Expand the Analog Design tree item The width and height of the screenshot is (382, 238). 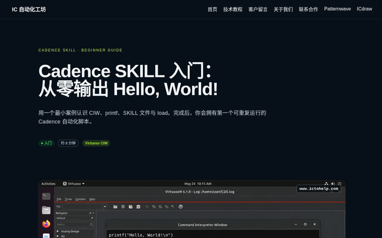(58, 231)
